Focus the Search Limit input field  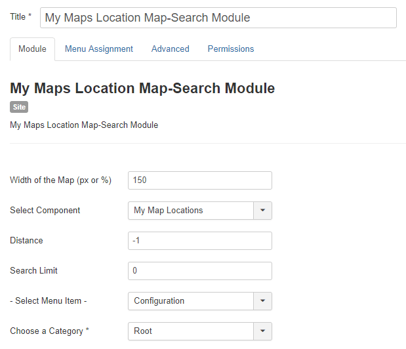pos(199,271)
